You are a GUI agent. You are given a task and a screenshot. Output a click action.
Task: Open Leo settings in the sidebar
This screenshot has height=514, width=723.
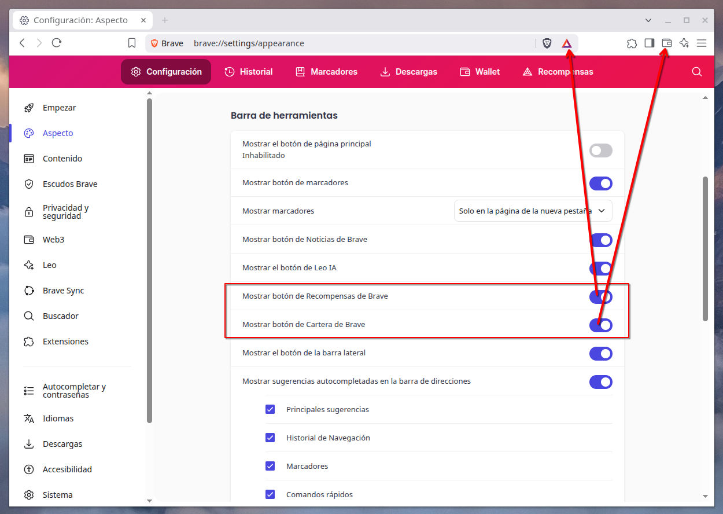(49, 265)
